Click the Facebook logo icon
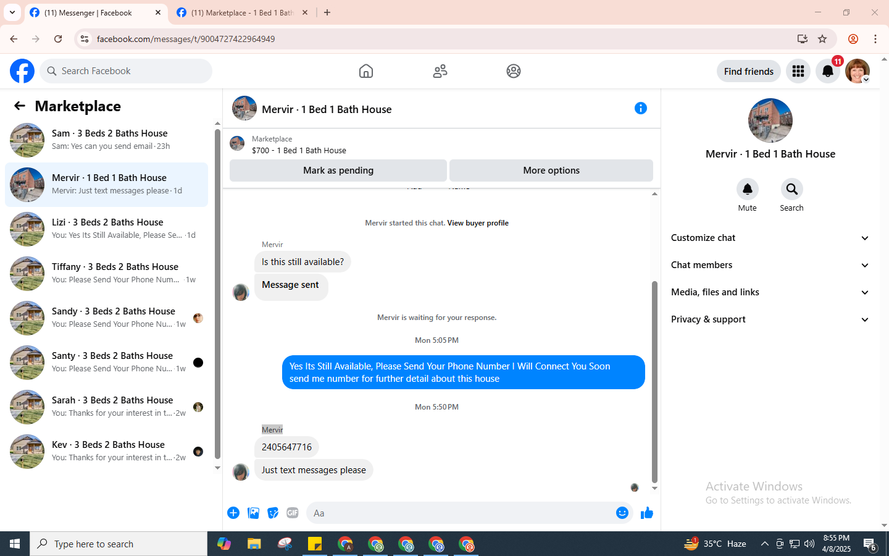Screen dimensions: 889x556 [22, 71]
